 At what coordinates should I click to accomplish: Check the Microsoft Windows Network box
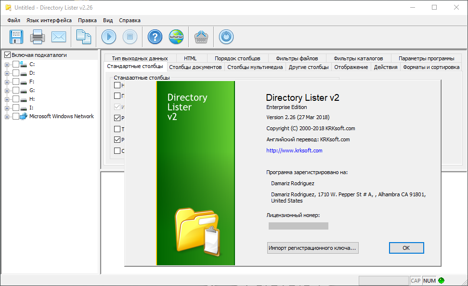tap(16, 116)
